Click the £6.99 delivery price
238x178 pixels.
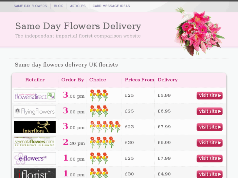pos(164,143)
